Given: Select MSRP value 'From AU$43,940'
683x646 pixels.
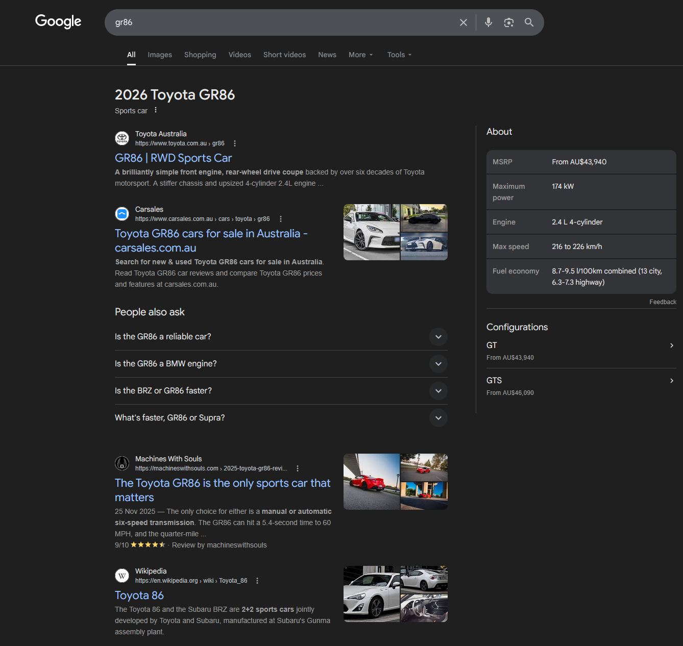Looking at the screenshot, I should click(x=579, y=162).
